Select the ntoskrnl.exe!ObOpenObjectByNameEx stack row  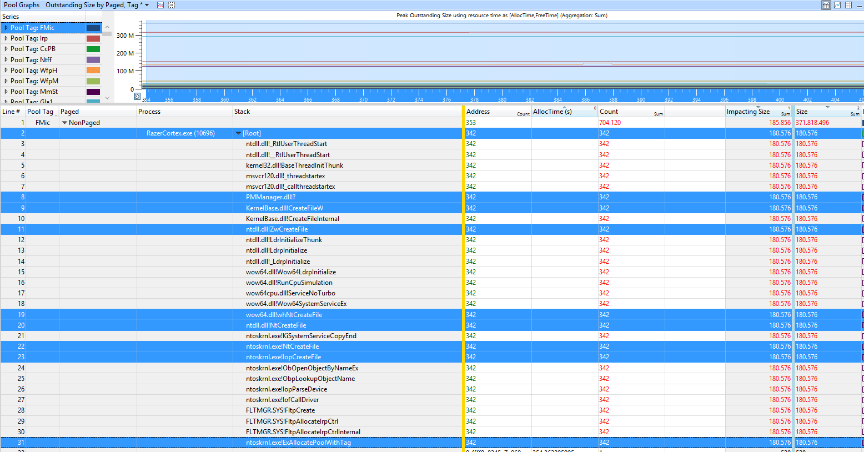point(302,368)
